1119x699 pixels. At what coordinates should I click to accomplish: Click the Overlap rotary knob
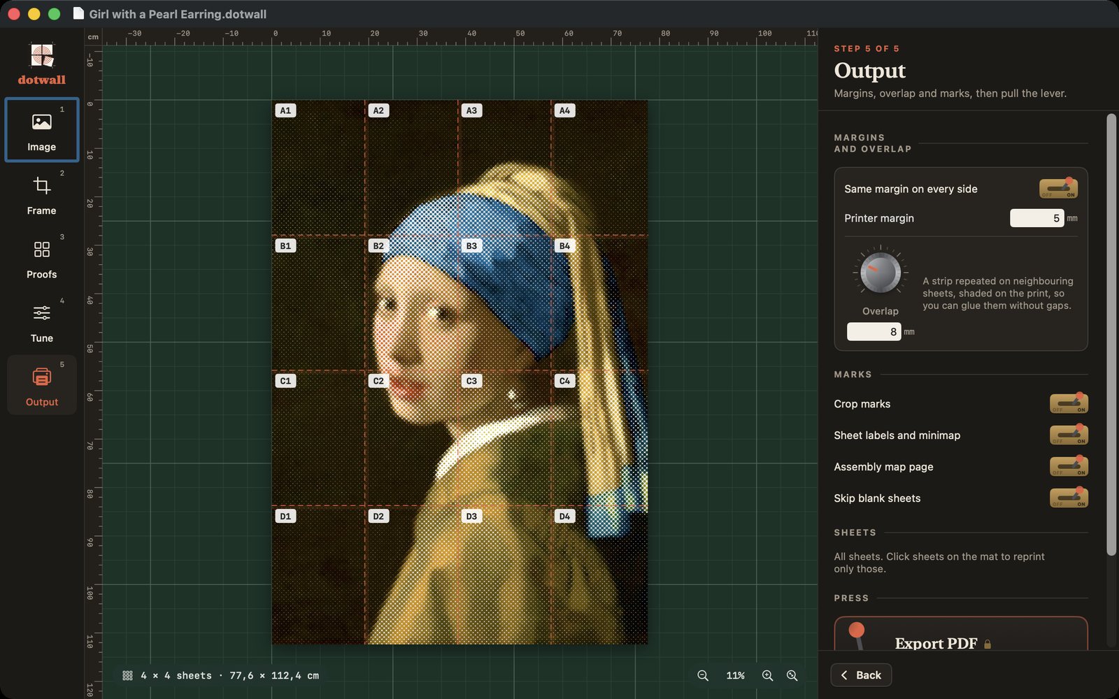tap(881, 273)
